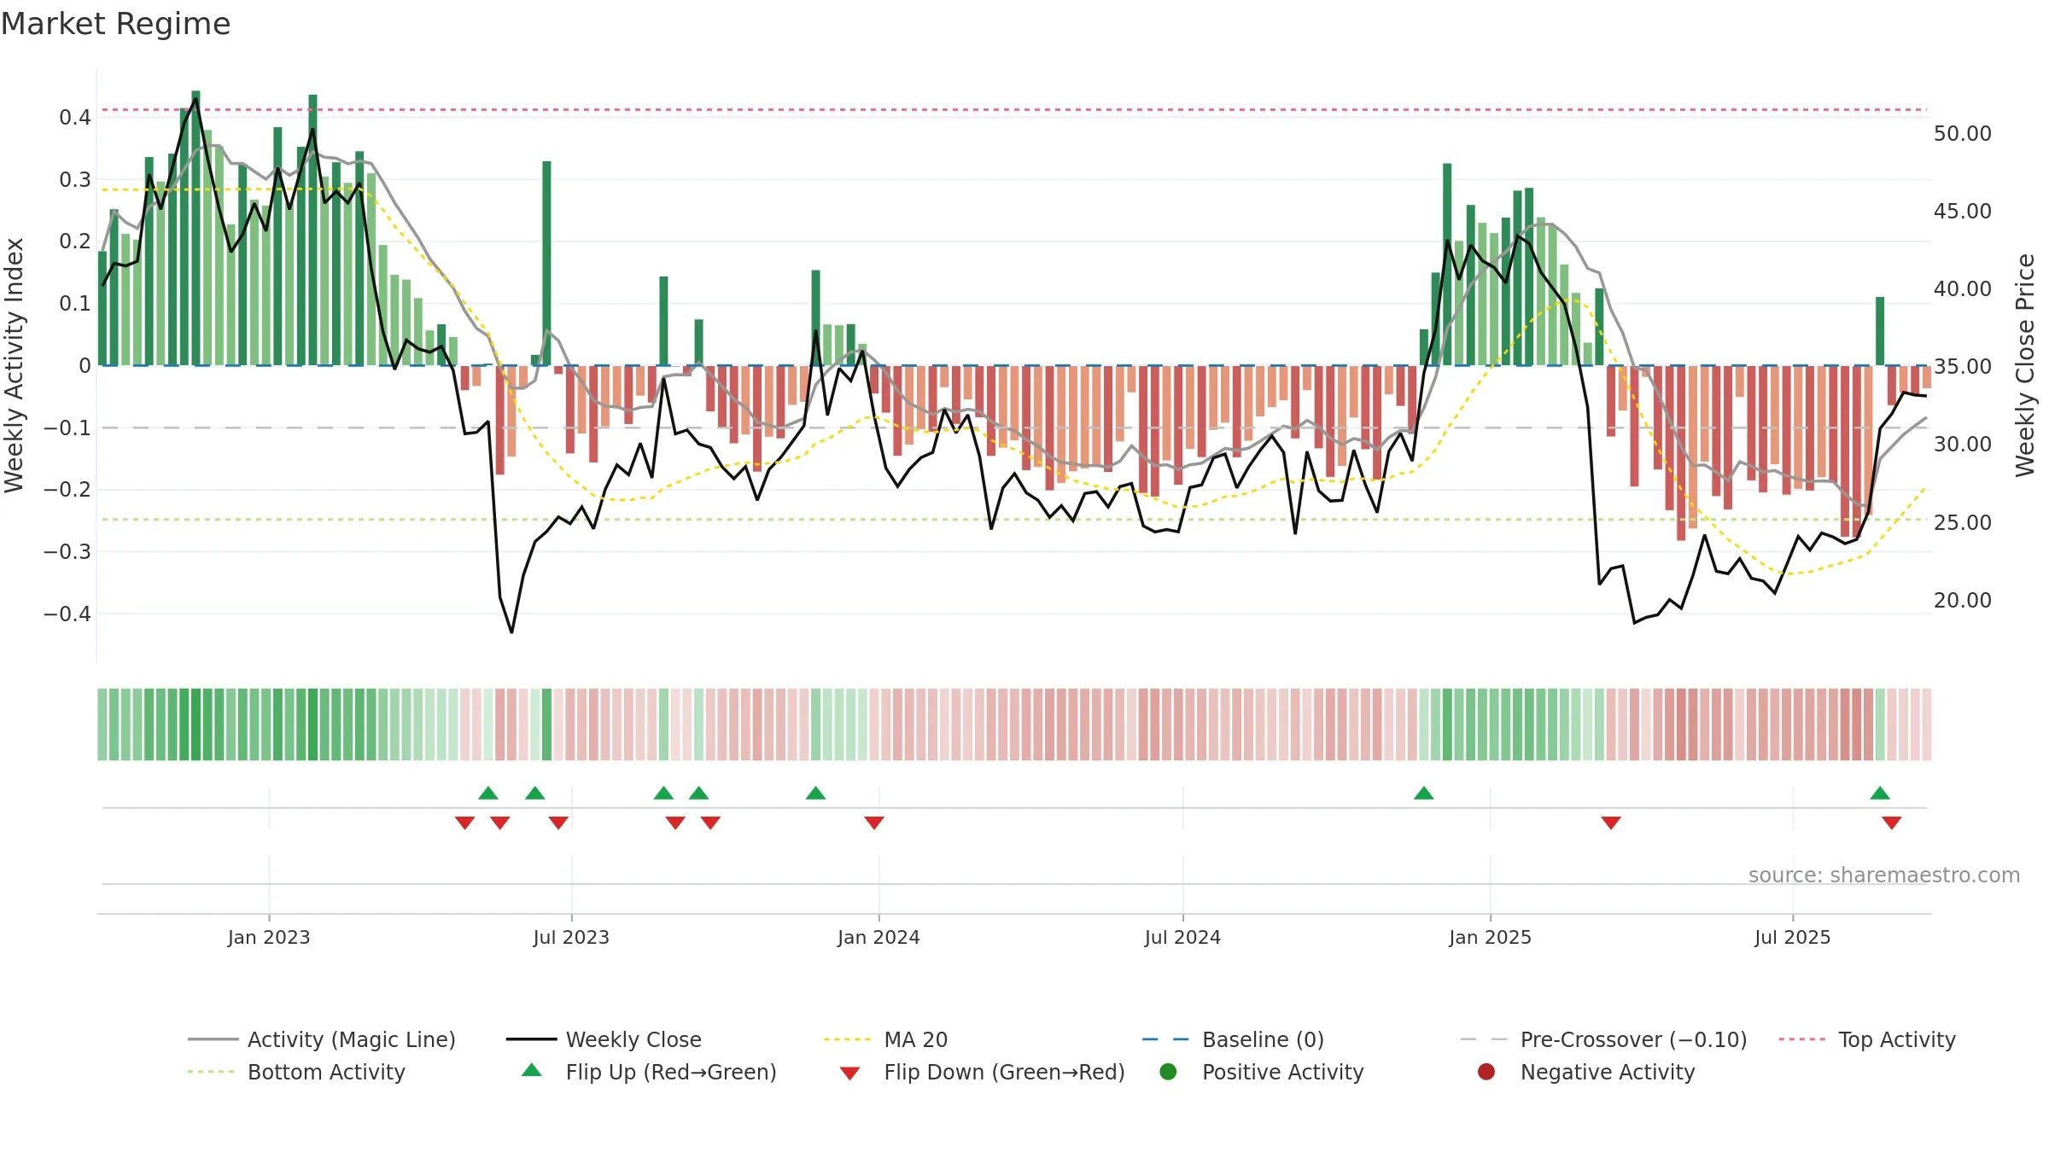Click the Jul 2024 x-axis label
2049x1152 pixels.
tap(1182, 937)
